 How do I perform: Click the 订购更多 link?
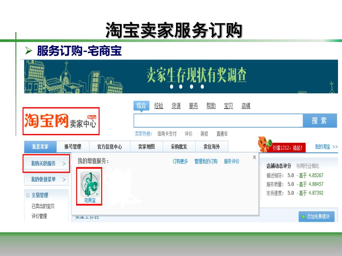[x=180, y=161]
